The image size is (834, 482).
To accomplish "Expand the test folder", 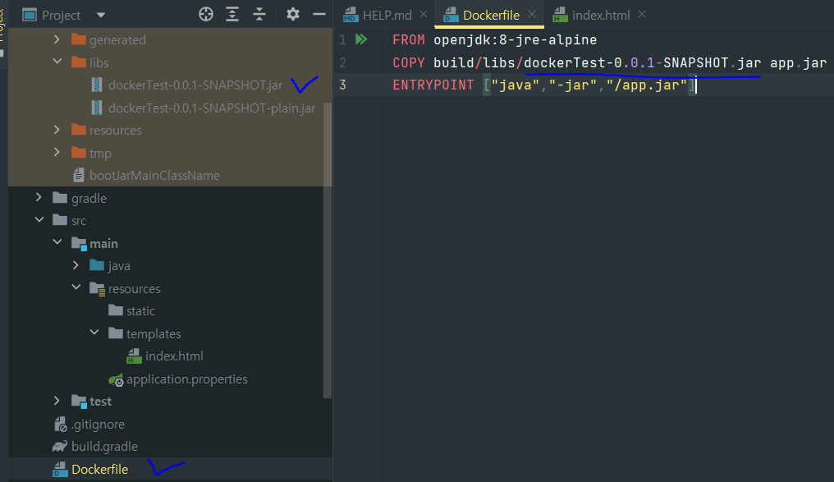I will (x=57, y=402).
